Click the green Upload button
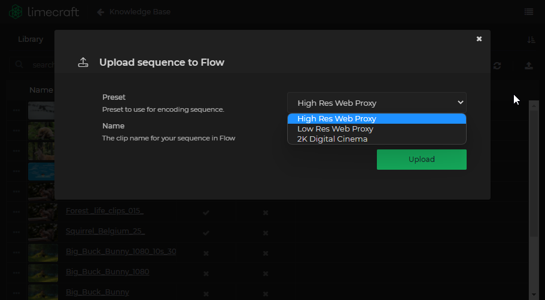The width and height of the screenshot is (545, 300). tap(422, 160)
